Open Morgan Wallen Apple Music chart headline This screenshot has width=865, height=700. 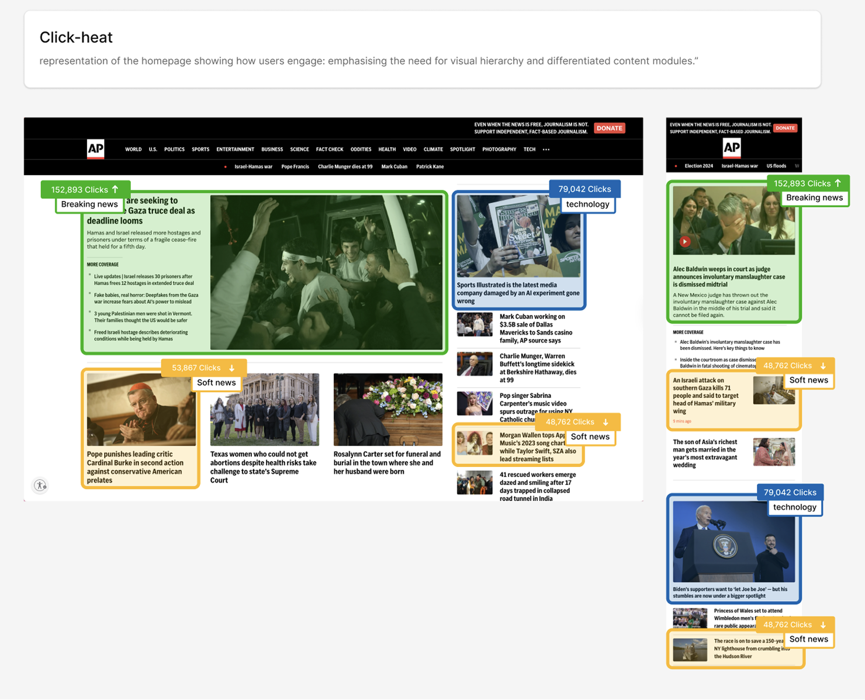click(538, 447)
